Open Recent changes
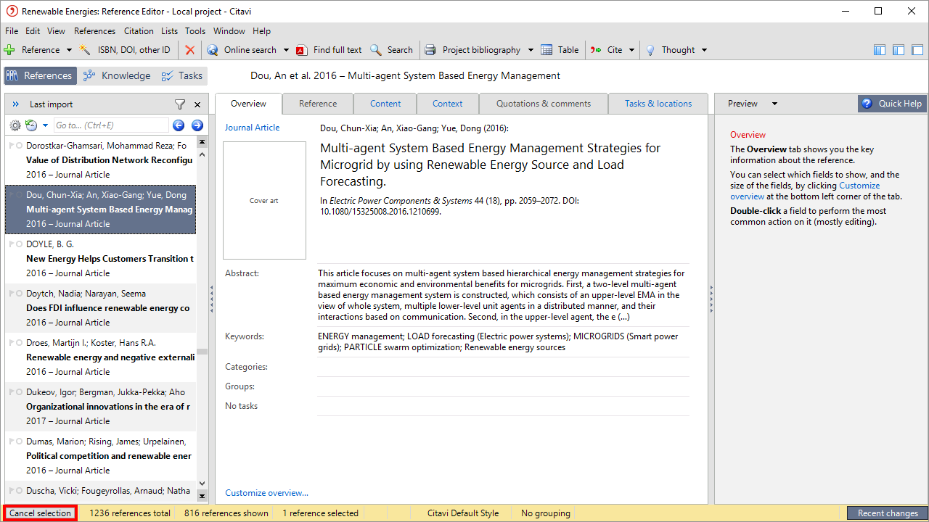The image size is (929, 522). 888,513
